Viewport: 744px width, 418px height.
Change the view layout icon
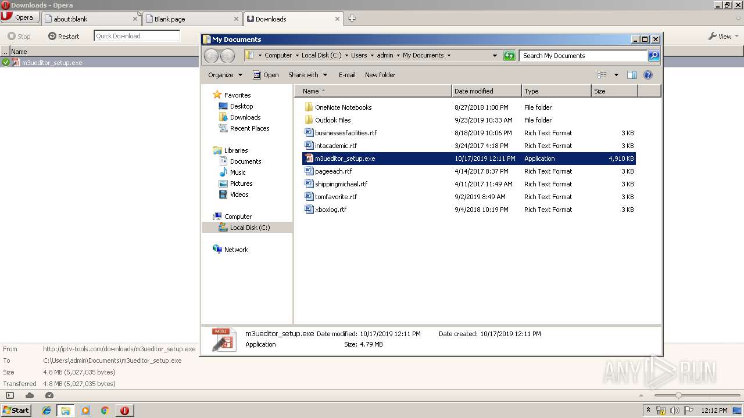[x=602, y=75]
